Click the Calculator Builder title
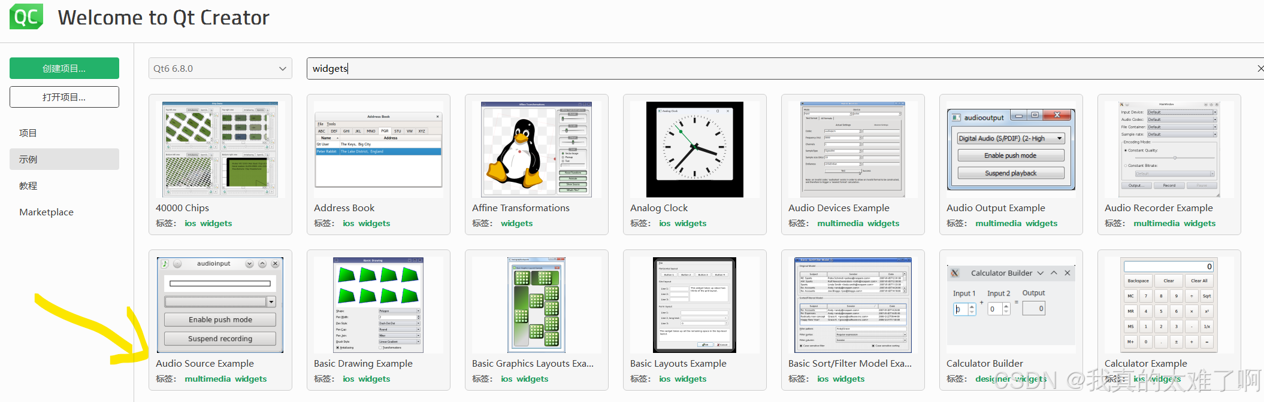This screenshot has width=1264, height=402. click(985, 363)
